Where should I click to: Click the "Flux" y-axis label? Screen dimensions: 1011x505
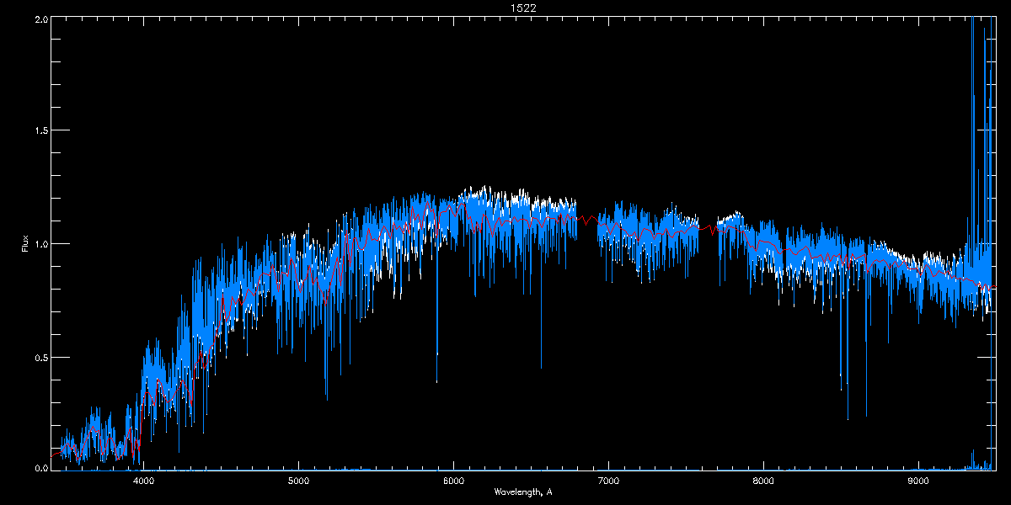pos(25,244)
